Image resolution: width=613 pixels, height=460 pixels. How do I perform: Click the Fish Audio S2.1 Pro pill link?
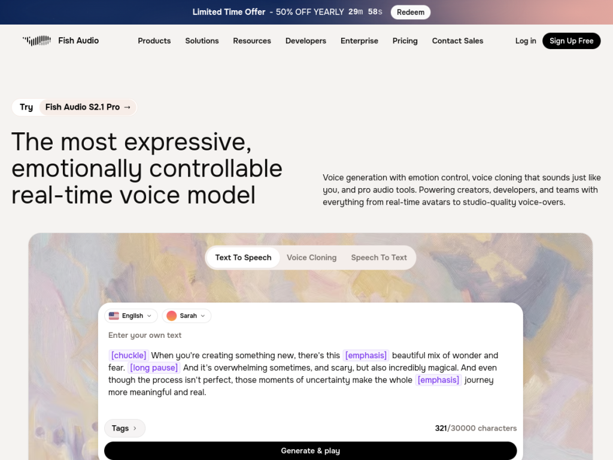coord(88,107)
